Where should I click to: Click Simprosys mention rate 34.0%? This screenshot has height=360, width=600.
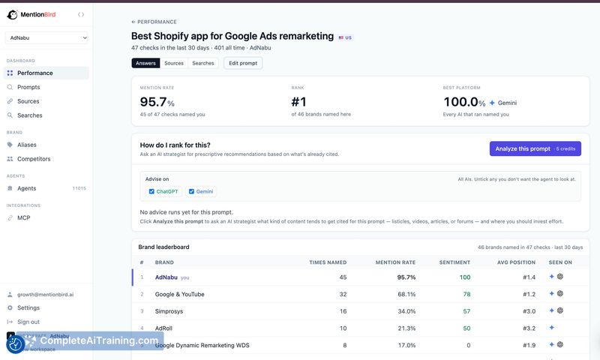406,311
